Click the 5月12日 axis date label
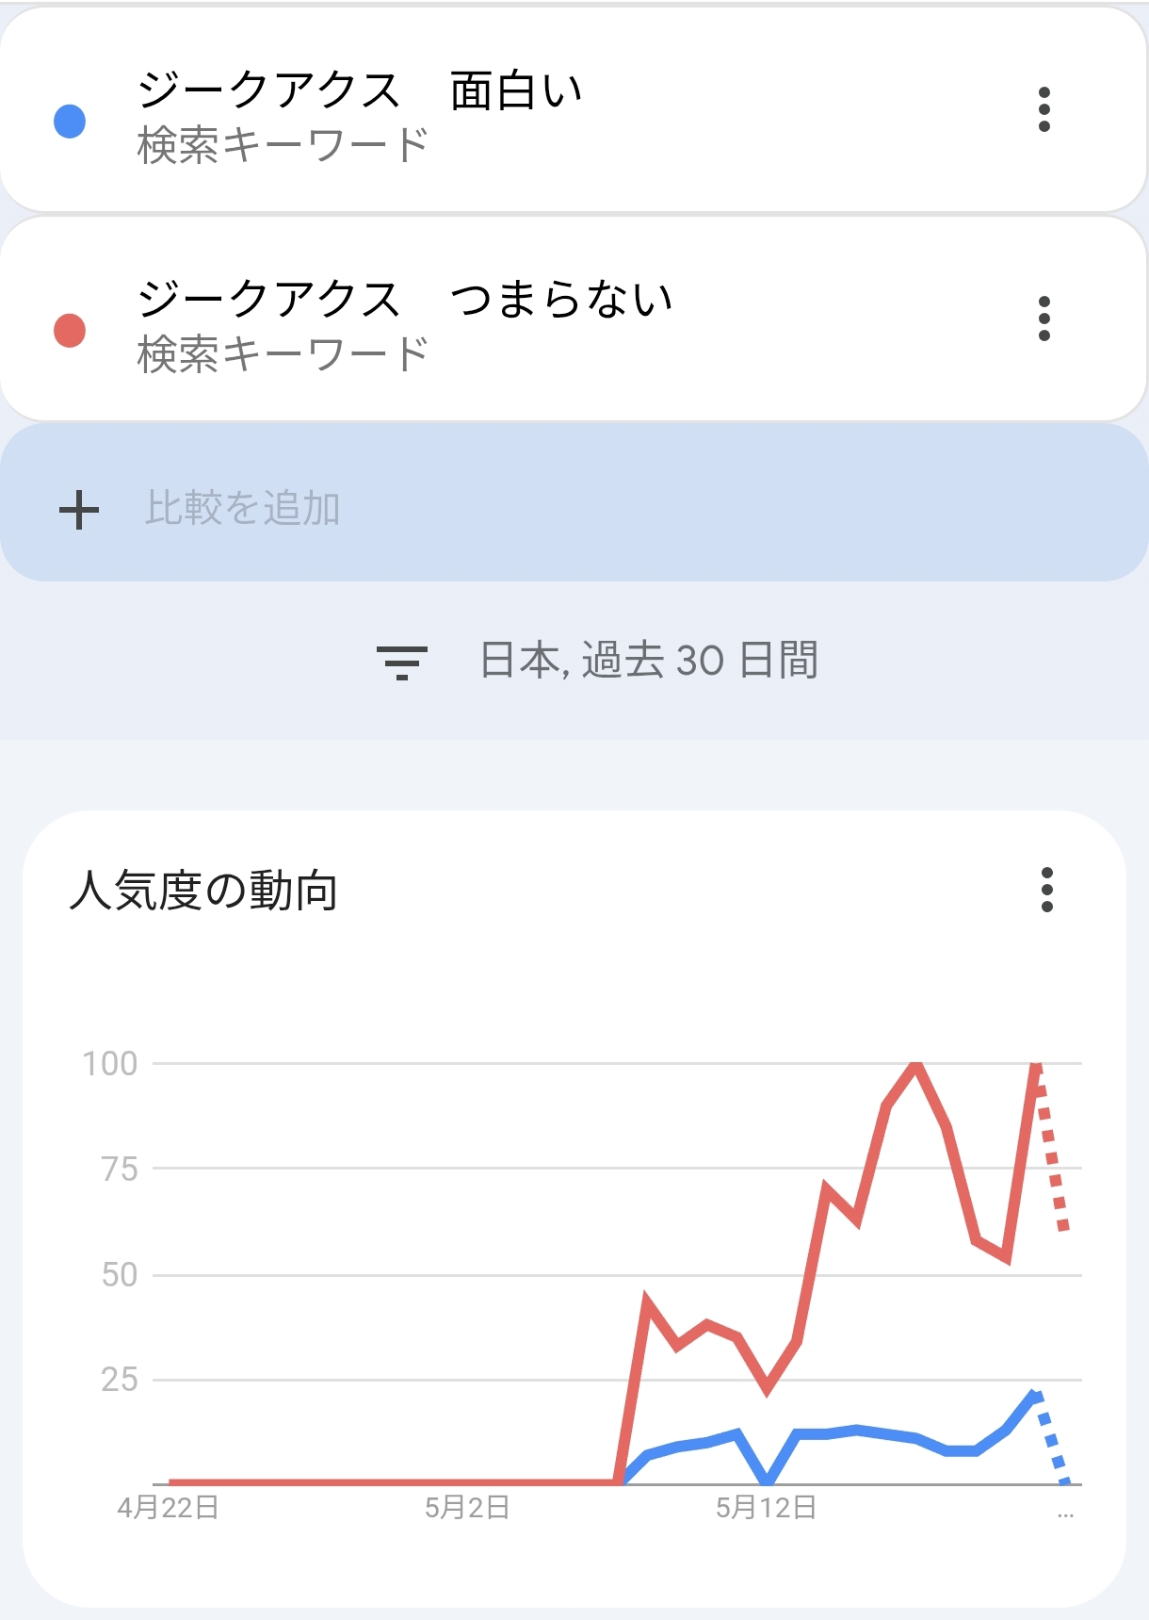Image resolution: width=1149 pixels, height=1620 pixels. 766,1508
